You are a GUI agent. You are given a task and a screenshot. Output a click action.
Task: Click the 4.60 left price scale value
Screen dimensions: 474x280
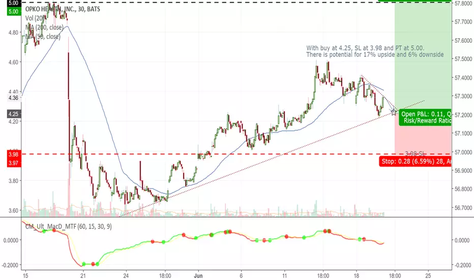click(x=13, y=62)
